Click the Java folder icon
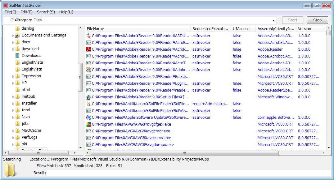 tap(18, 117)
